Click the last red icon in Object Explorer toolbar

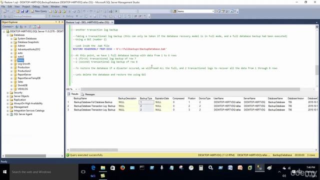(39, 26)
